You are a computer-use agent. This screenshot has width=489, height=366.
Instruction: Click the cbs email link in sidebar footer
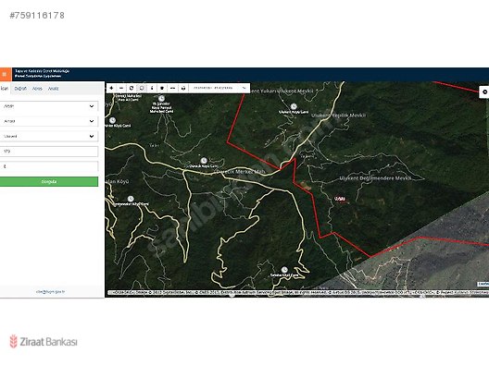tap(51, 292)
